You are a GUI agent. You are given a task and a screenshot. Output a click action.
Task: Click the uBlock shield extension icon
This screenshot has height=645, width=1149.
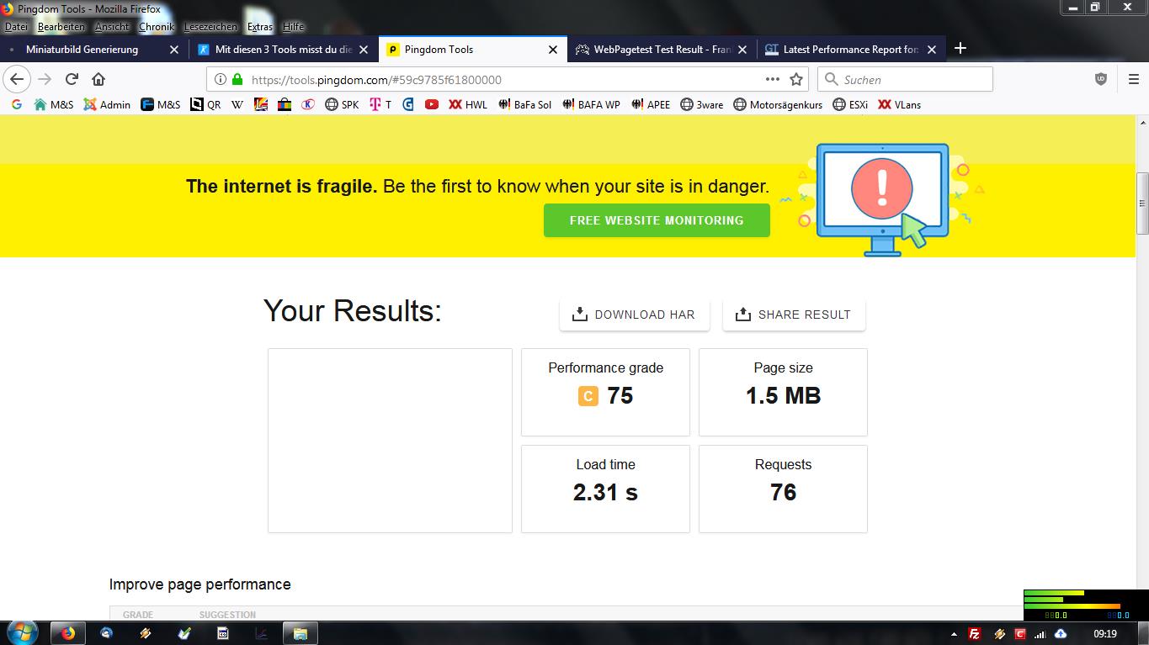tap(1100, 79)
